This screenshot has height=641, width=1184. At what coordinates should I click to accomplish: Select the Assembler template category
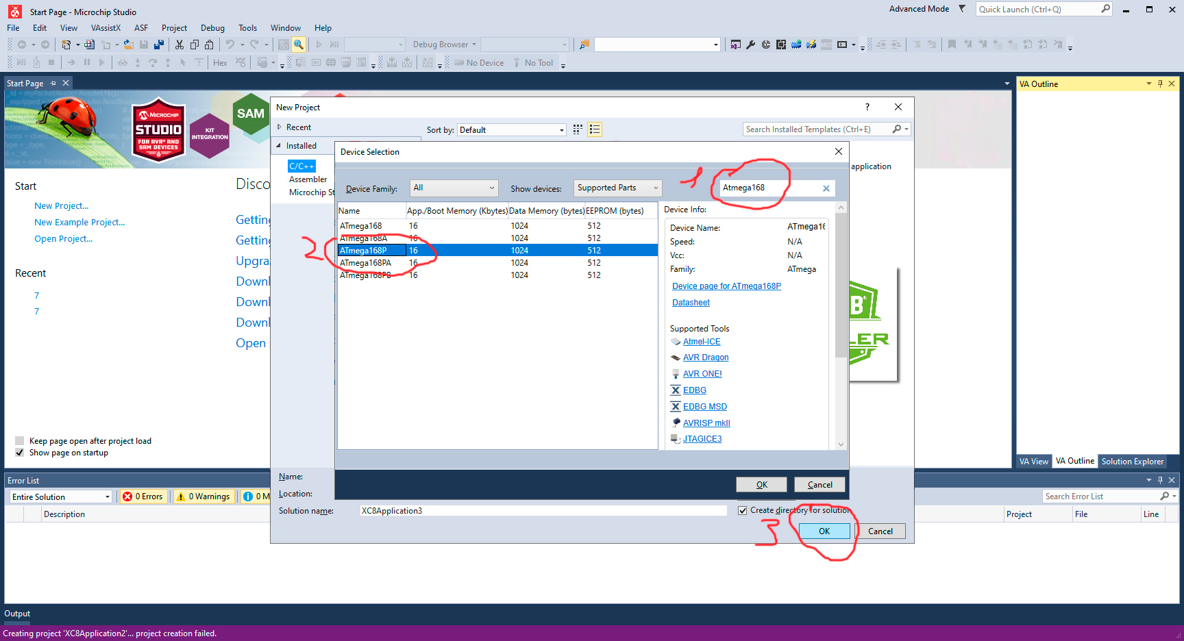[308, 179]
